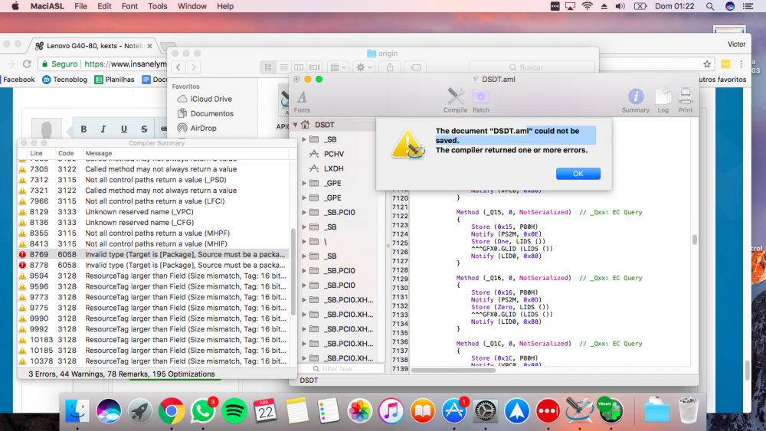Open the compiler Log

663,100
